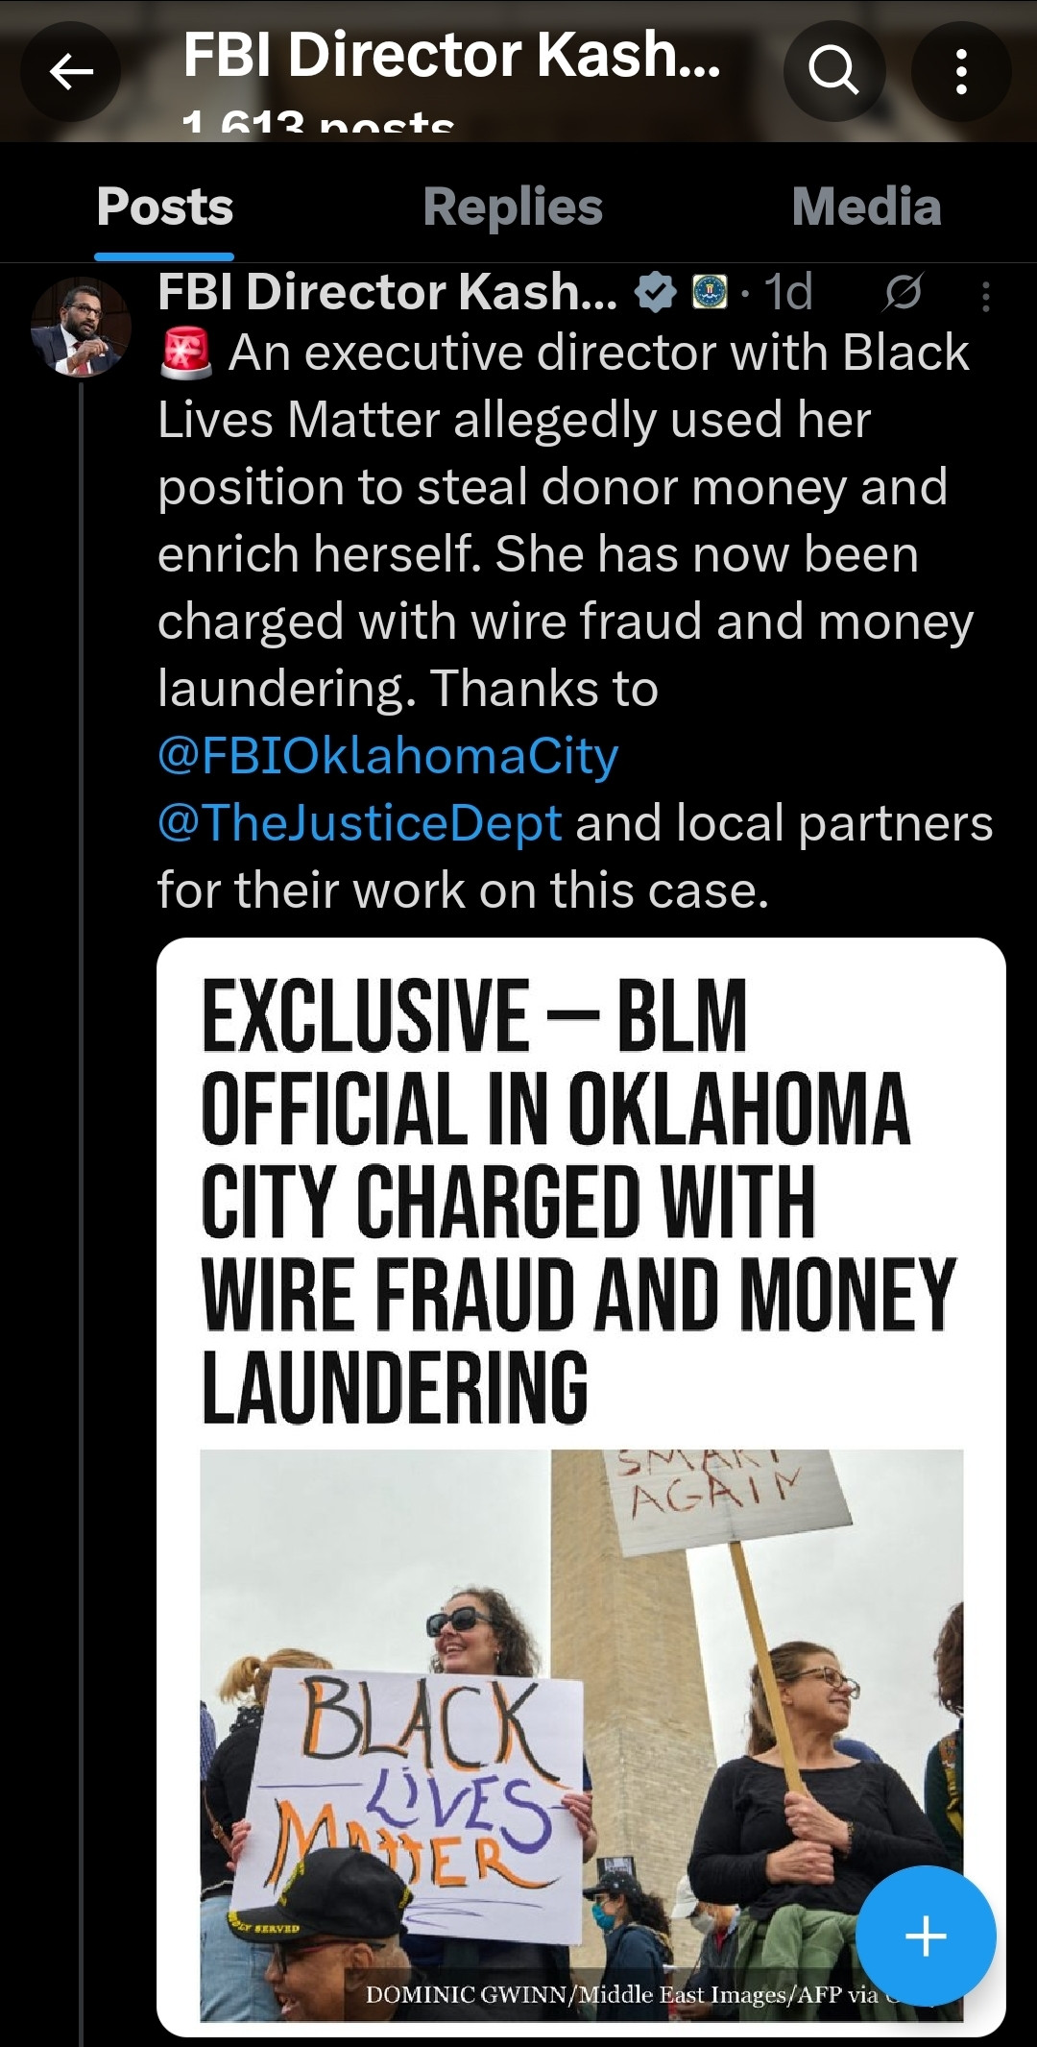Tap the Black Lives Matter protest photo

click(580, 1729)
